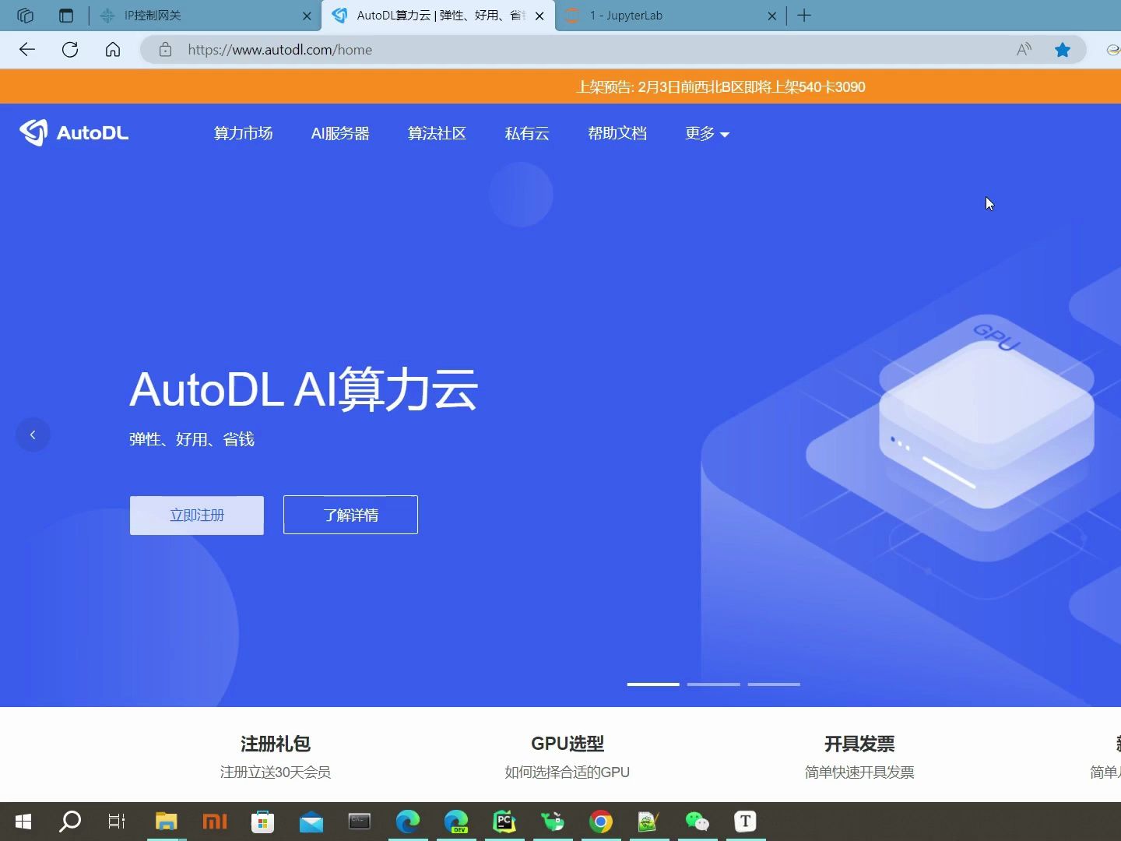Image resolution: width=1121 pixels, height=841 pixels.
Task: Show the previous carousel slide
Action: (x=33, y=435)
